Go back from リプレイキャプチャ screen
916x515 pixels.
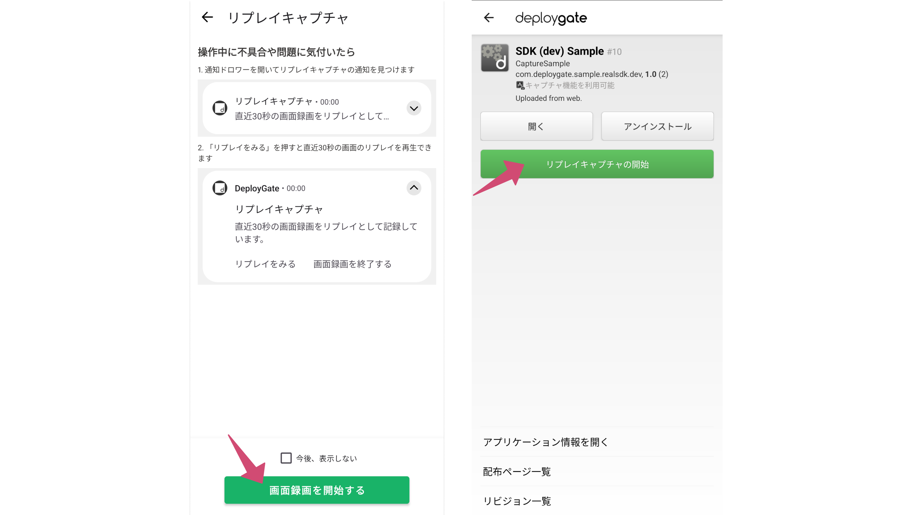[x=207, y=17]
